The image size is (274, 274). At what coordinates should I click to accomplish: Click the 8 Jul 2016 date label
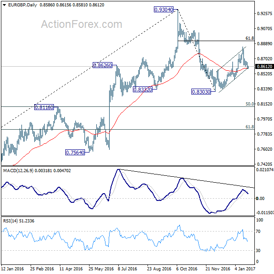pyautogui.click(x=127, y=269)
